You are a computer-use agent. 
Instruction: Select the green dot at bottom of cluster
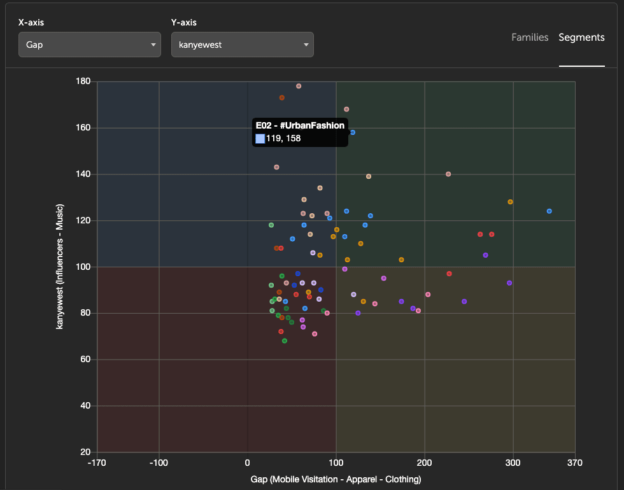tap(284, 340)
